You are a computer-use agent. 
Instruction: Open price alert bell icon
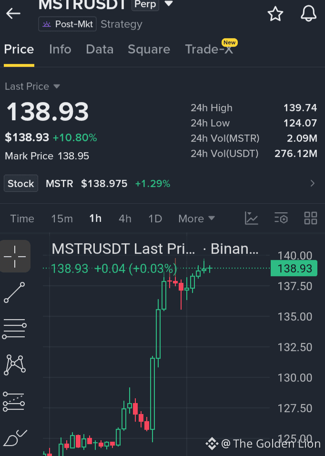click(x=308, y=13)
